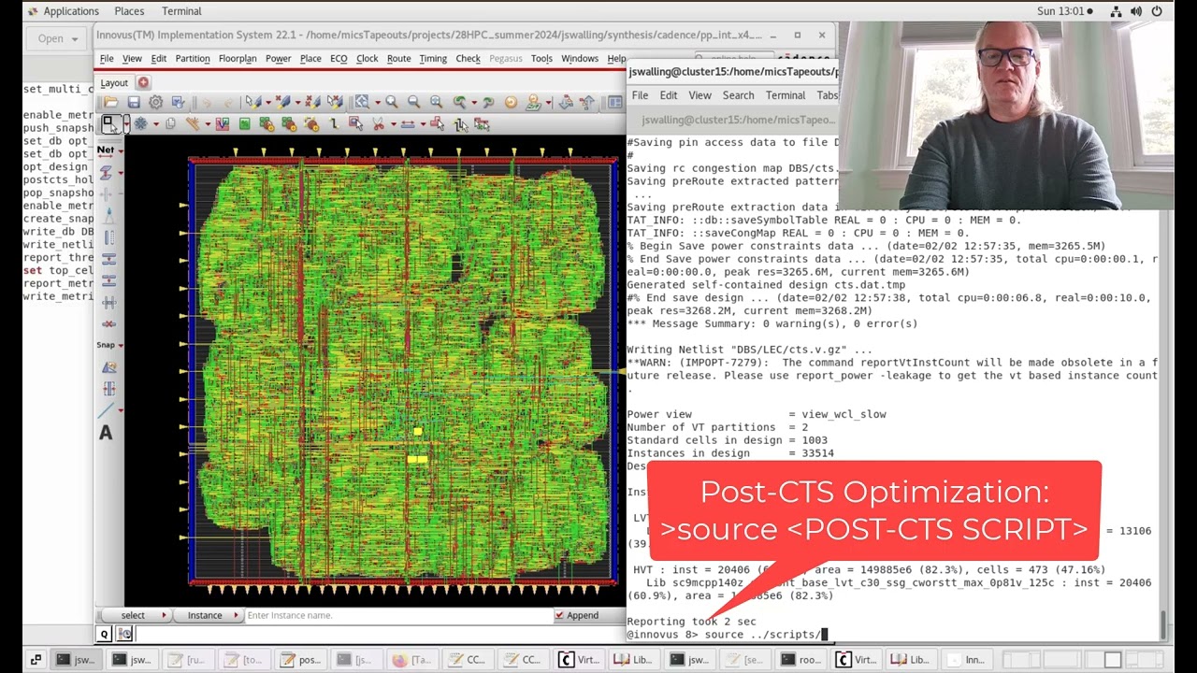Click 'set top_cel' line in editor
Screen dimensions: 1197x673
pyautogui.click(x=58, y=270)
